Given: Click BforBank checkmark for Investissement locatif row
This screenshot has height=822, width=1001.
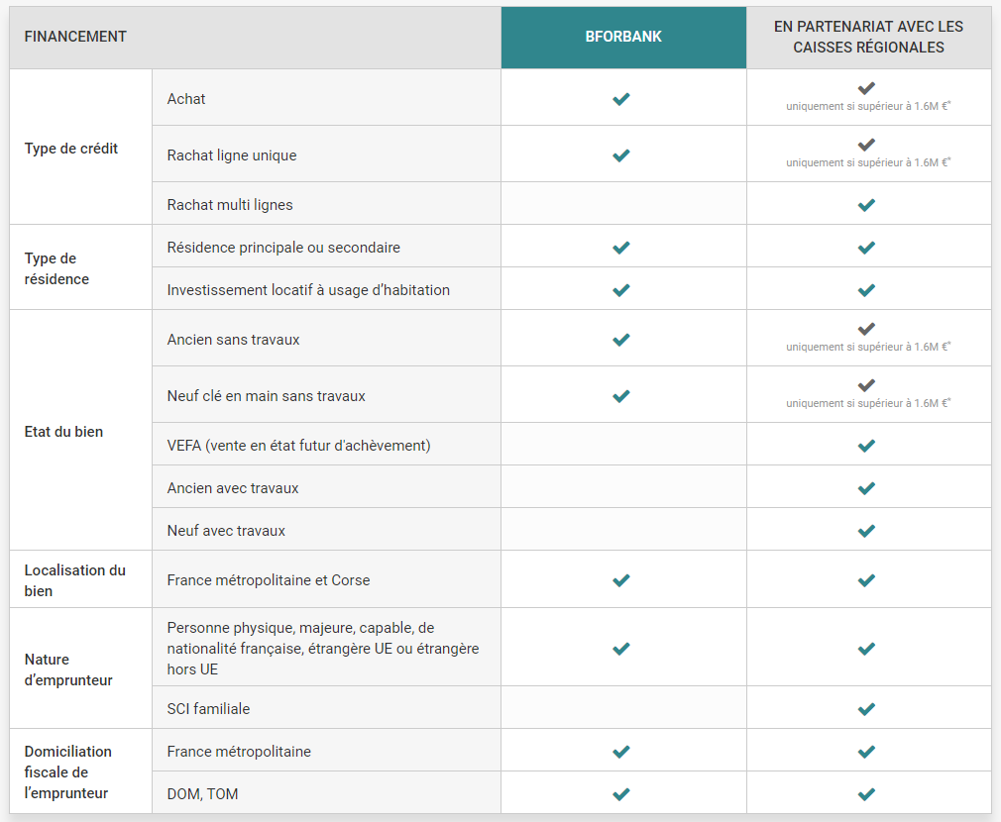Looking at the screenshot, I should click(621, 289).
